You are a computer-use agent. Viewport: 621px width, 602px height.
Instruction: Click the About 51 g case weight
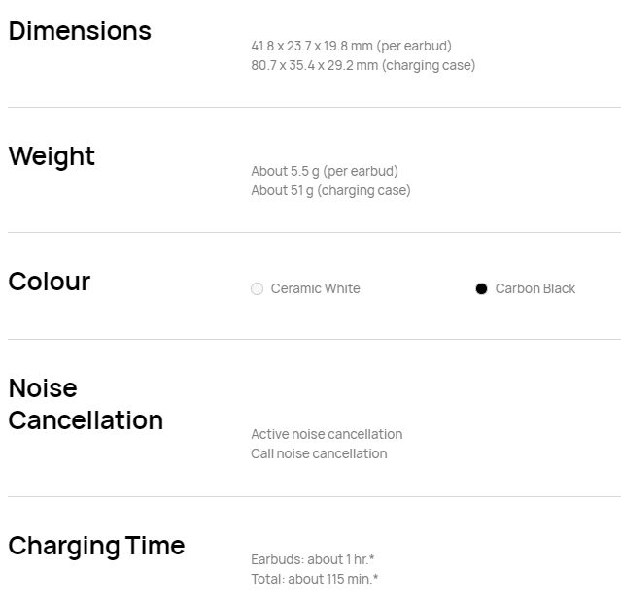click(x=330, y=190)
